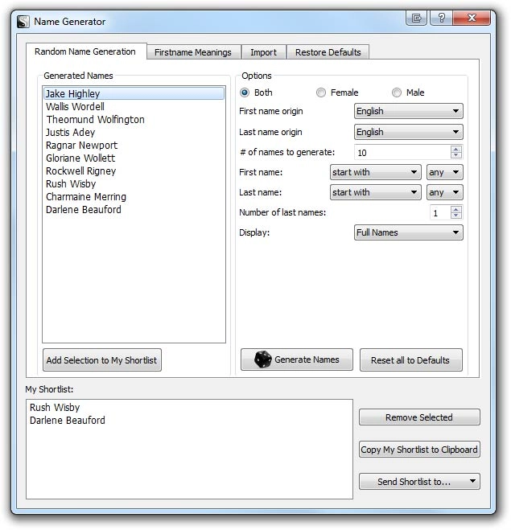Image resolution: width=511 pixels, height=530 pixels.
Task: Select Darlene Beauford in My Shortlist
Action: click(x=189, y=421)
